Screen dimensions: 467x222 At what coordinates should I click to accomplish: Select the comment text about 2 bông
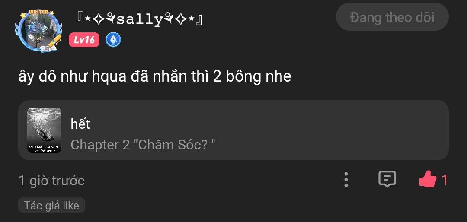pyautogui.click(x=155, y=76)
